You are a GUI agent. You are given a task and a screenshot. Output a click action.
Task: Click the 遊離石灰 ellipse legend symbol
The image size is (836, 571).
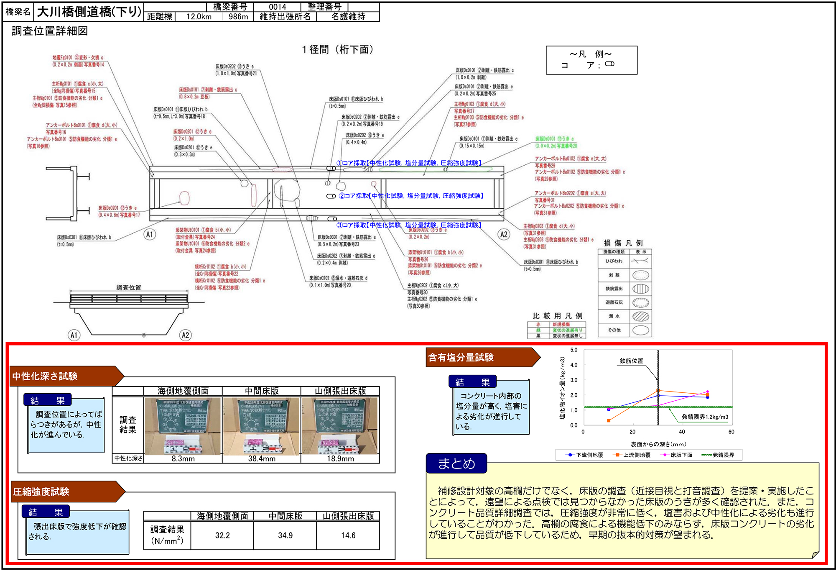point(640,302)
